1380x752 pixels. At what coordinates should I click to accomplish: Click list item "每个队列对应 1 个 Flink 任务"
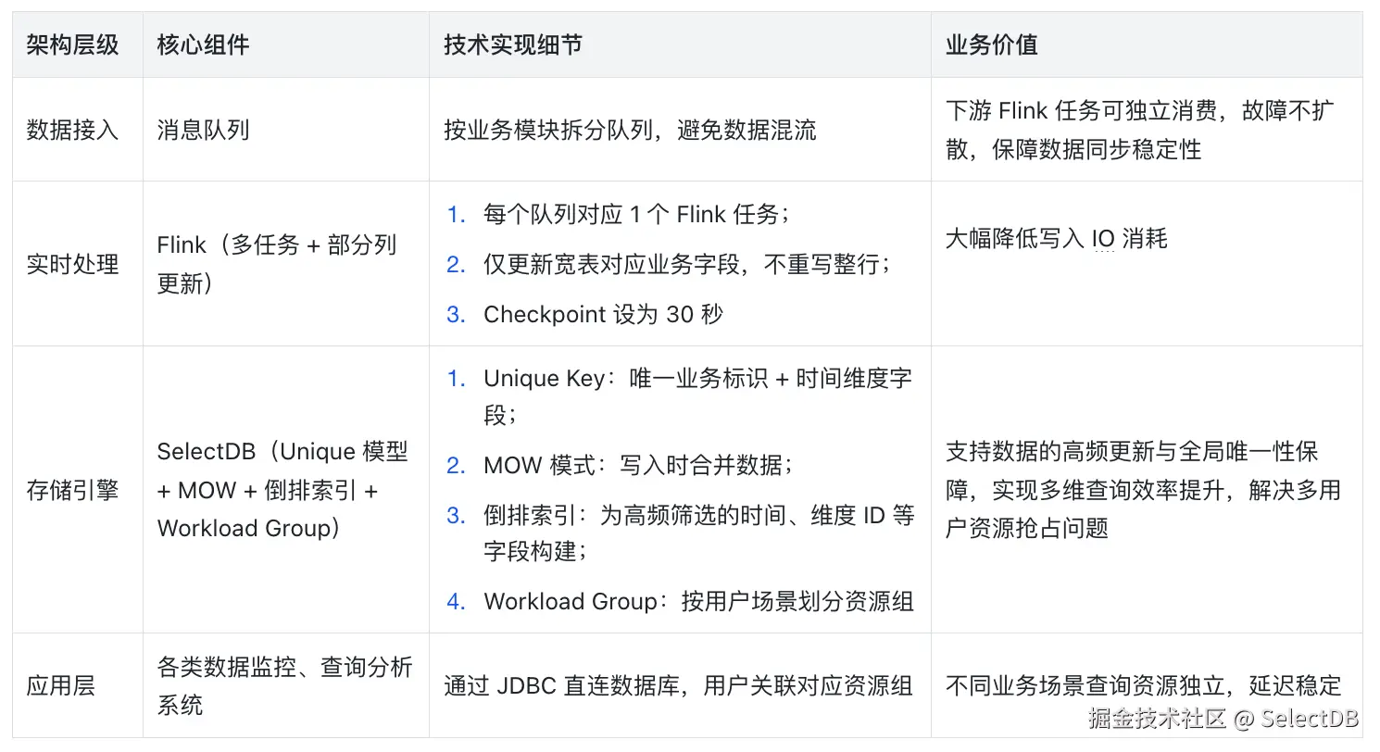tap(635, 215)
